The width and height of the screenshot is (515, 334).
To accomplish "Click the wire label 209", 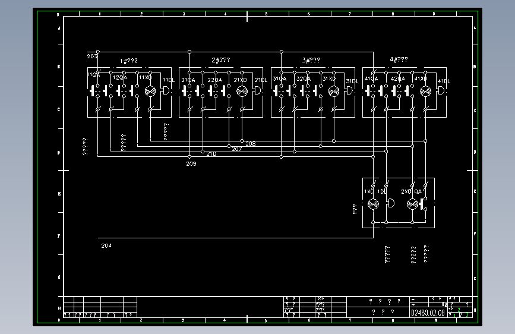I will coord(191,163).
